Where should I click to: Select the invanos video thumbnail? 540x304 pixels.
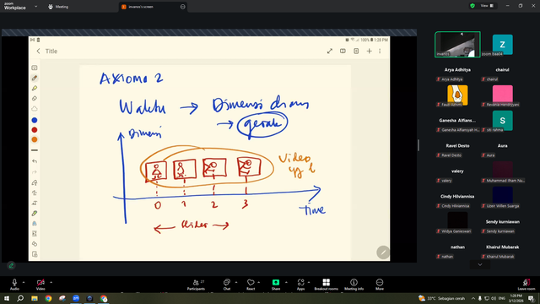tap(457, 44)
